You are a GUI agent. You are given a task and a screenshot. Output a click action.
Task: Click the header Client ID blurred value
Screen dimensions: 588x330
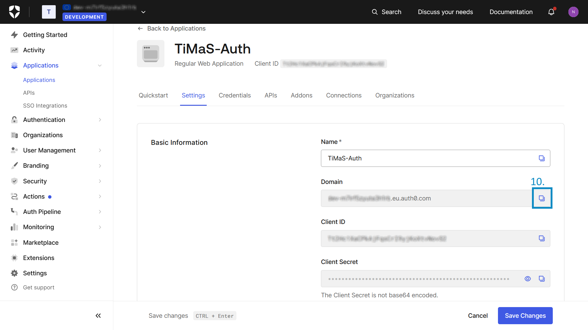pyautogui.click(x=334, y=64)
